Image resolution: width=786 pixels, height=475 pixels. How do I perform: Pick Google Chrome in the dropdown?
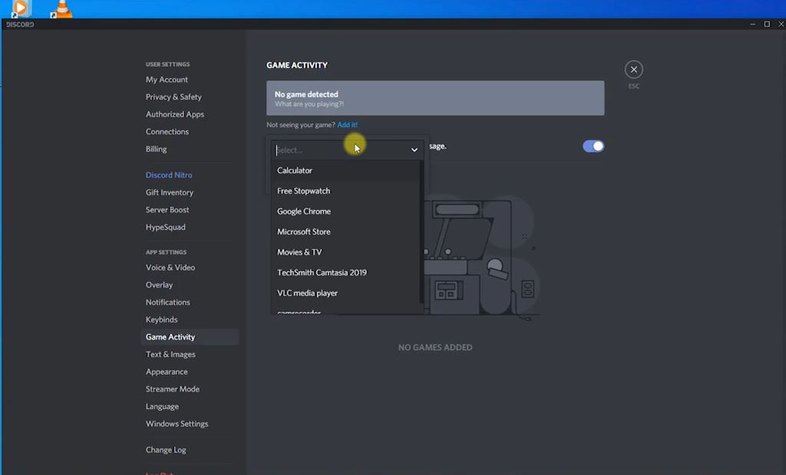(346, 211)
